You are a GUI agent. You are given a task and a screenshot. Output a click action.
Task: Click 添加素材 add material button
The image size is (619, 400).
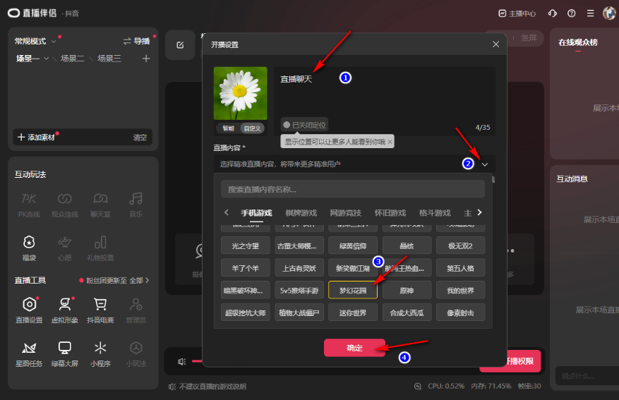point(36,138)
